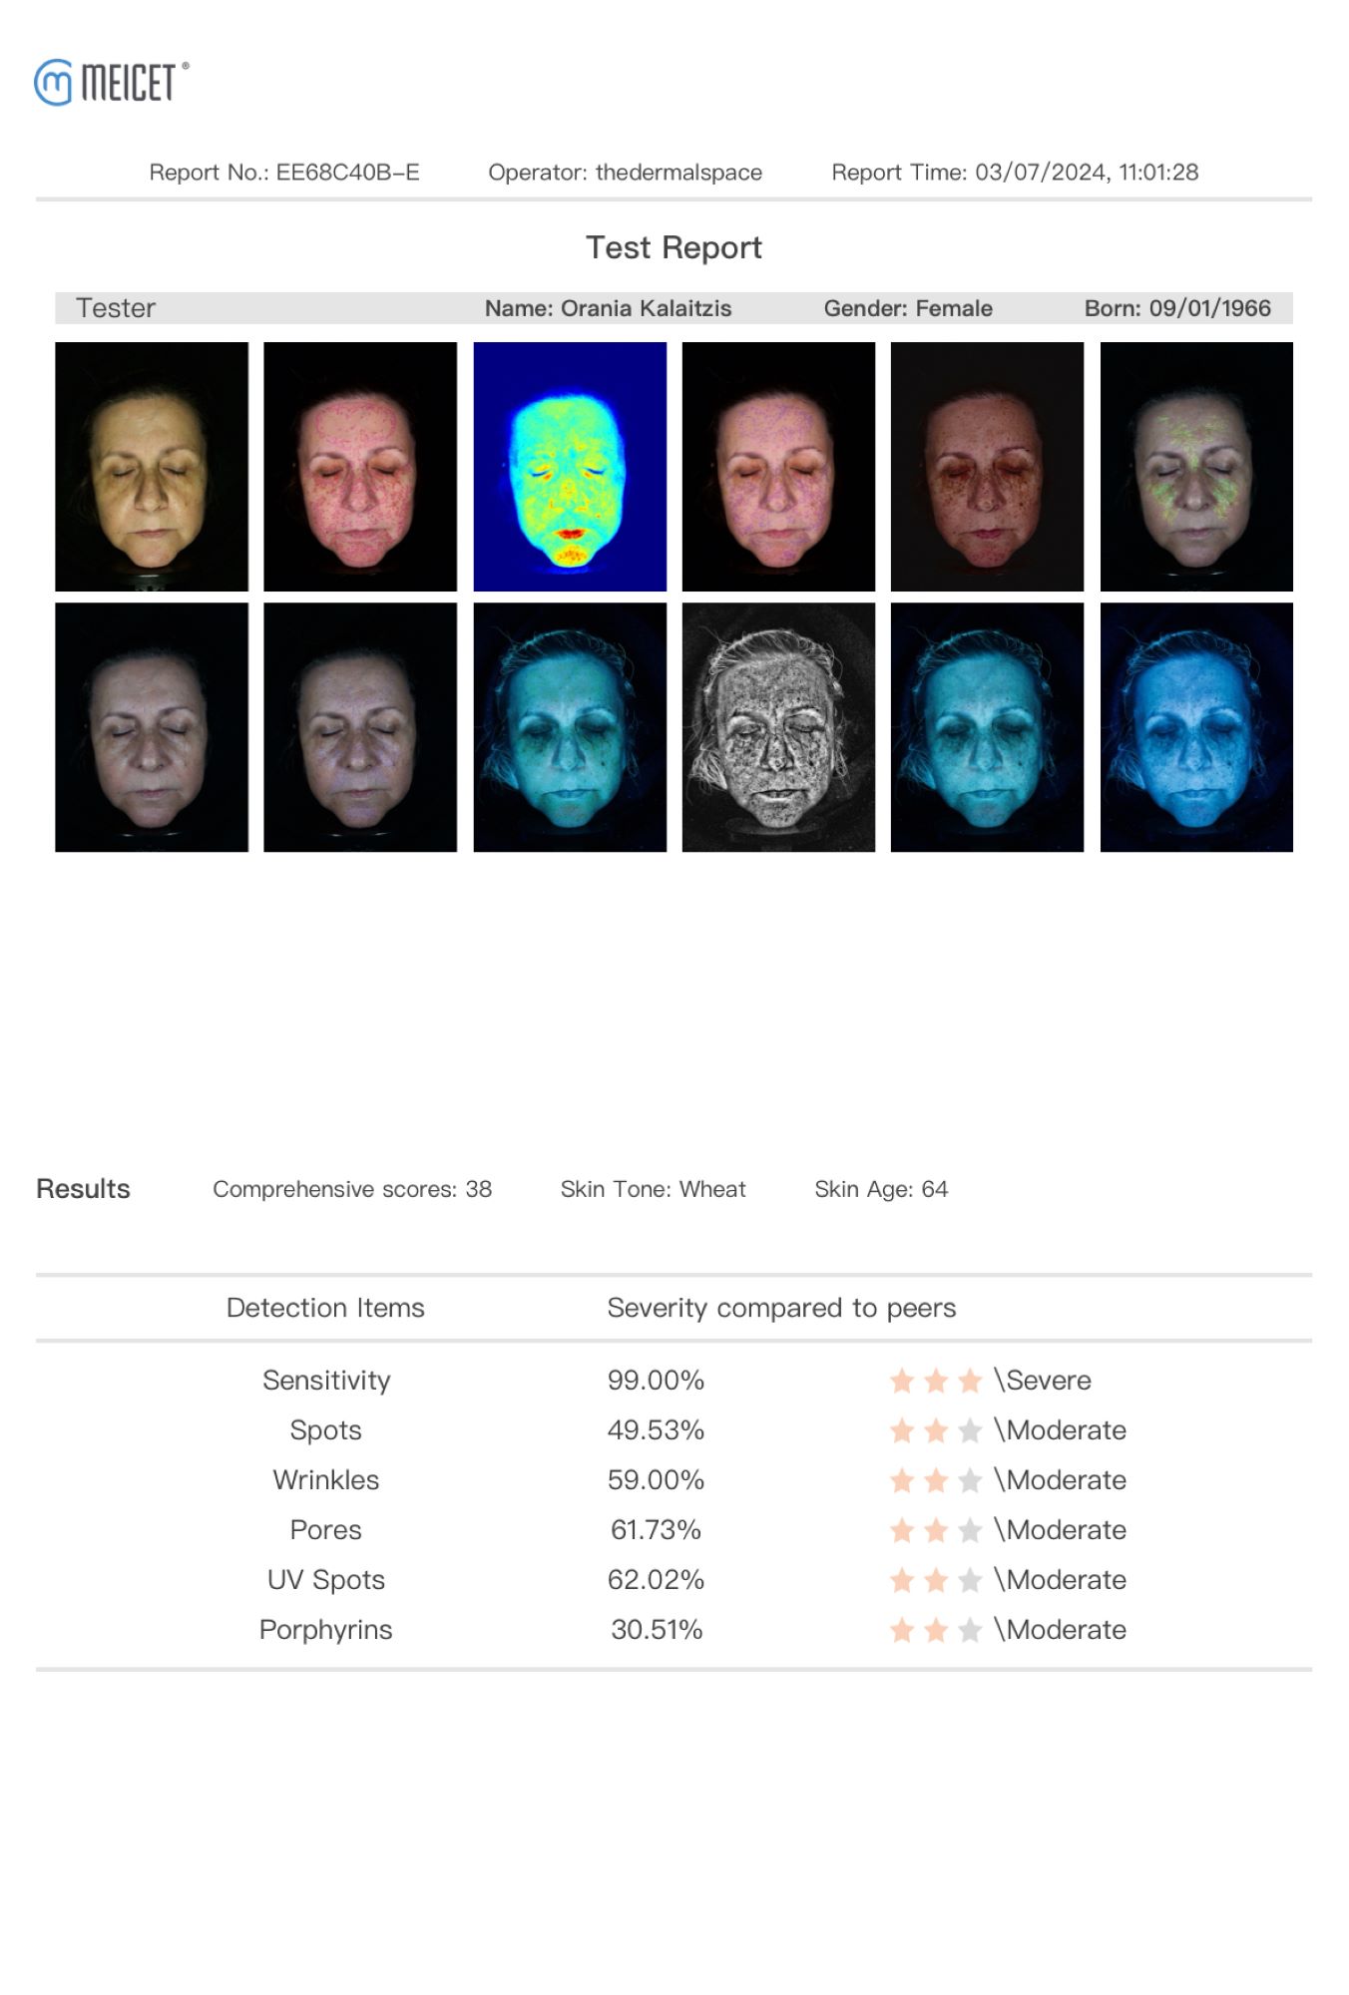Click the third star in Sensitivity row
This screenshot has width=1349, height=1995.
pos(969,1381)
